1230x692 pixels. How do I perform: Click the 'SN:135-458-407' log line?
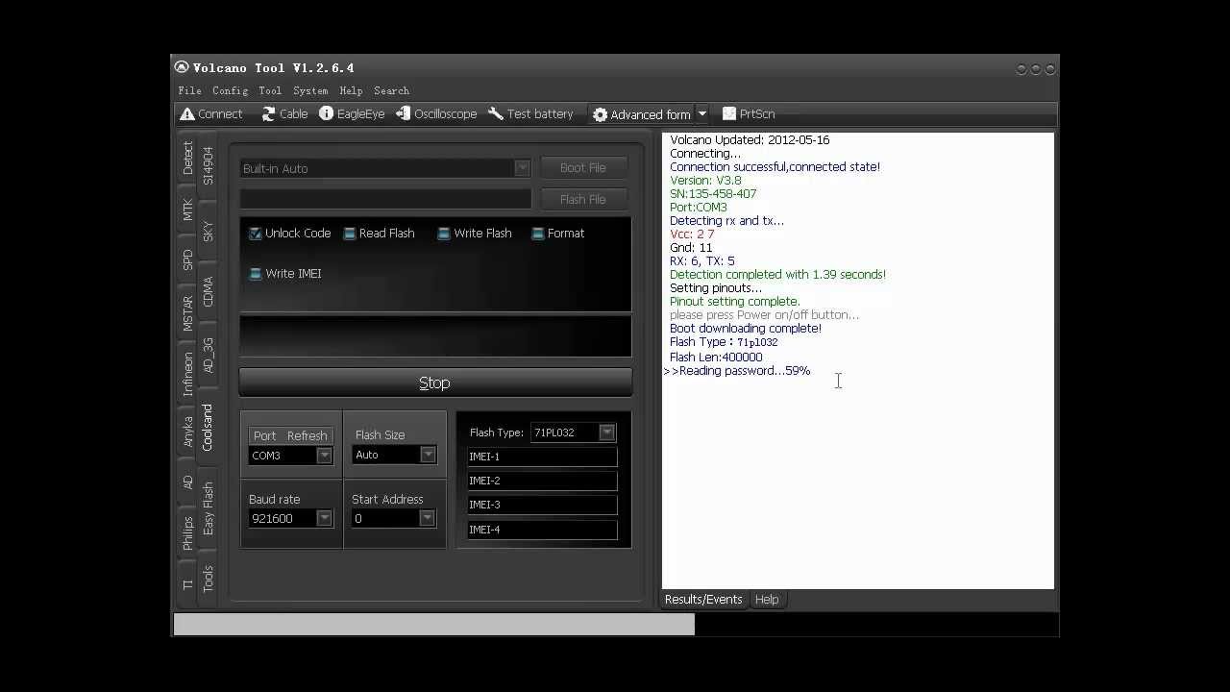tap(713, 194)
